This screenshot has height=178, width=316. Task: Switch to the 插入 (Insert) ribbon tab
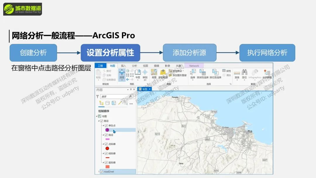click(x=123, y=66)
